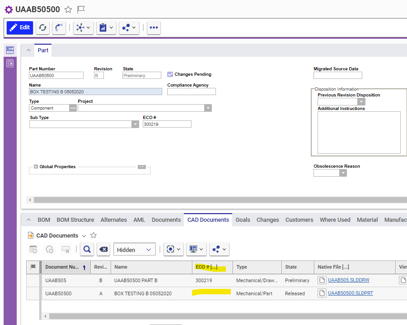Switch to the BOM Structure tab
The width and height of the screenshot is (407, 325).
75,220
